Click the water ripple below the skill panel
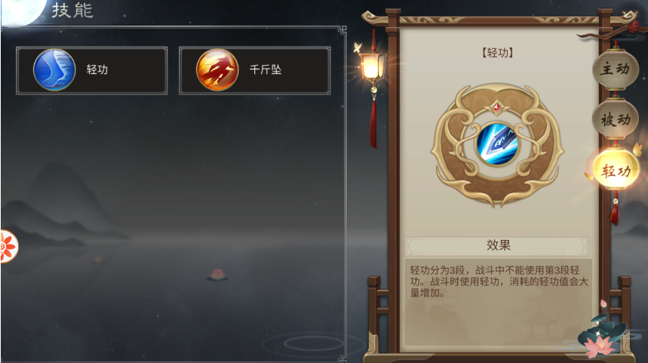Screen dimensions: 648x363 click(313, 343)
